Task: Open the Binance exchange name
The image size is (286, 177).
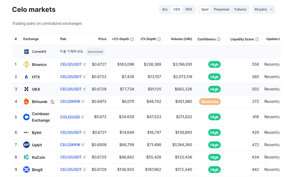Action: pos(39,65)
